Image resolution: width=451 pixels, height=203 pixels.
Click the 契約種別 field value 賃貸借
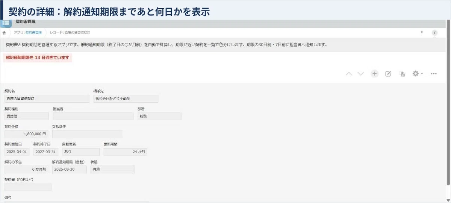pyautogui.click(x=27, y=116)
